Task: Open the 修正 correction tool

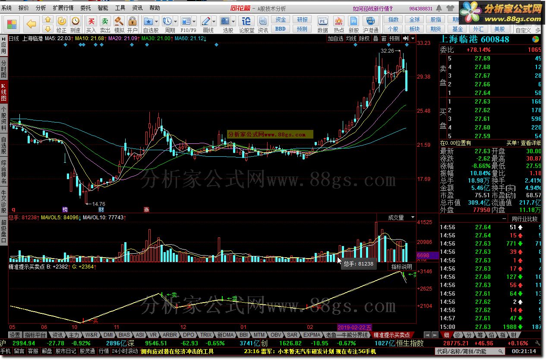Action: point(62,25)
